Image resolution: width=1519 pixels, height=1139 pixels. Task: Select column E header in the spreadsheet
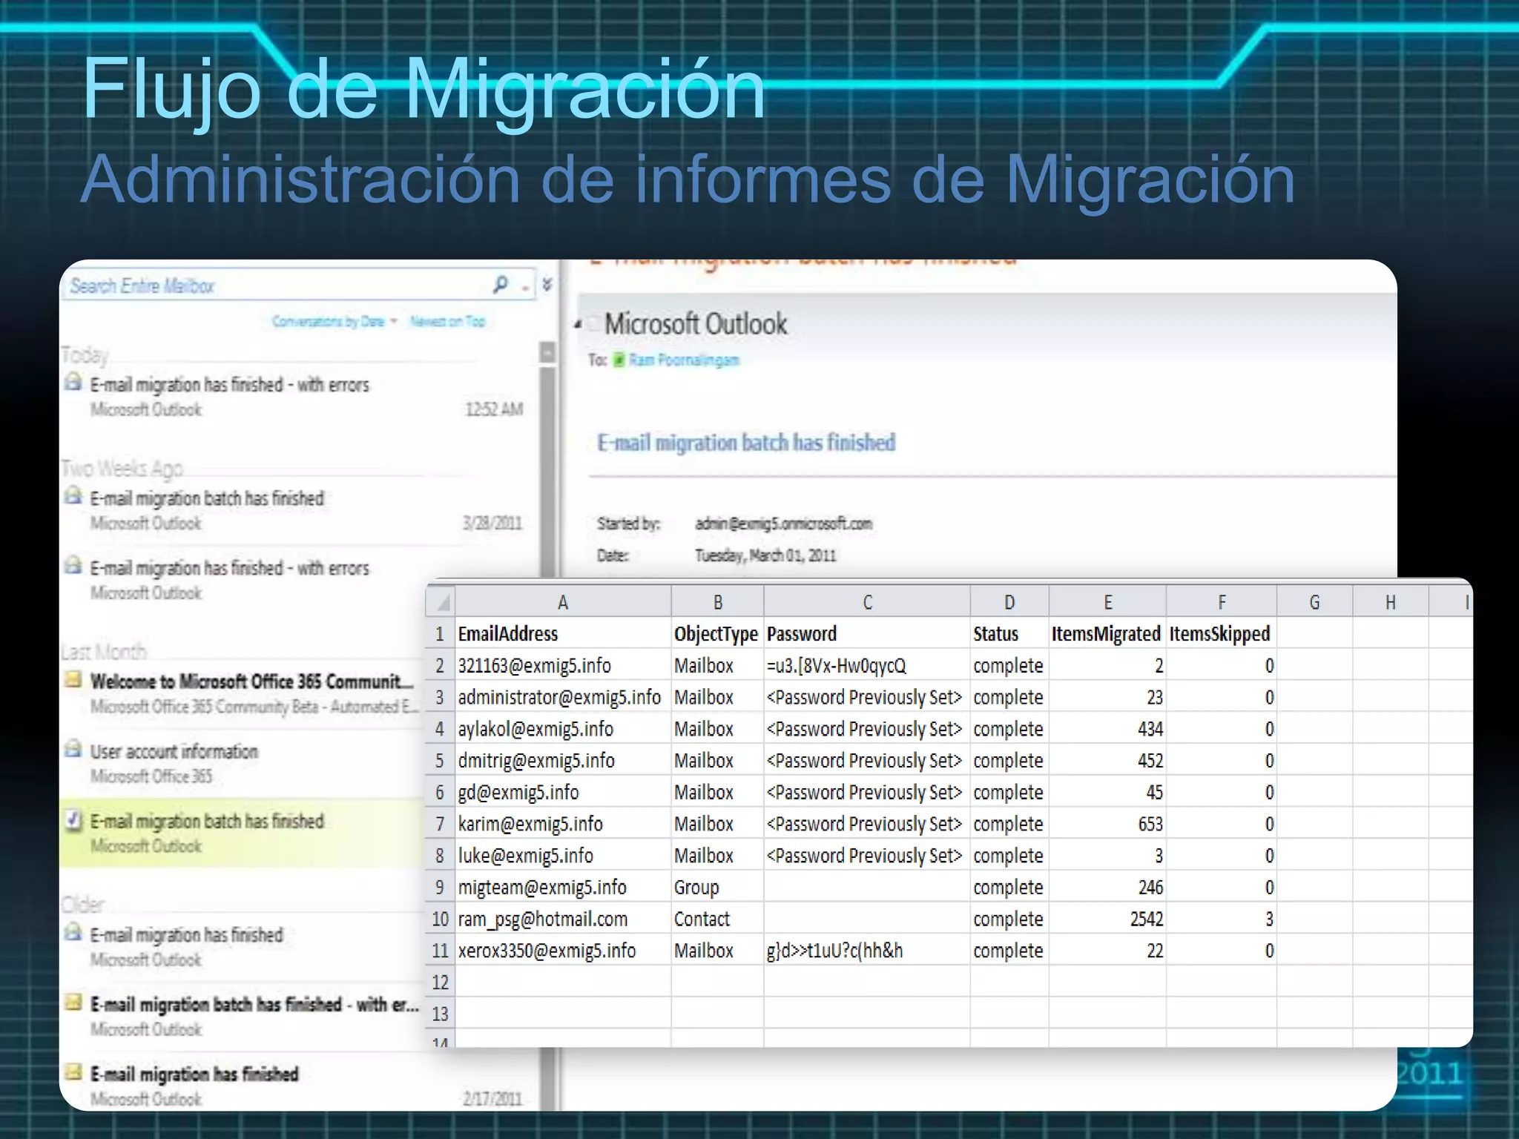click(1107, 602)
